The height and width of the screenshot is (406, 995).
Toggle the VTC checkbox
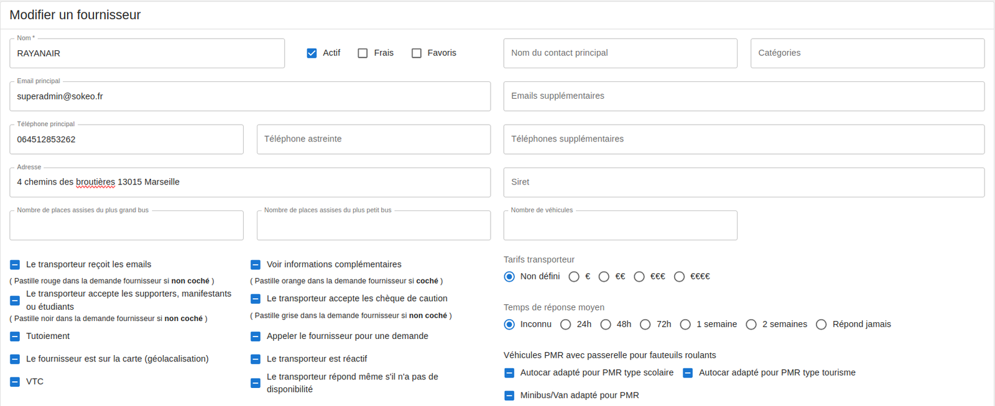tap(15, 382)
